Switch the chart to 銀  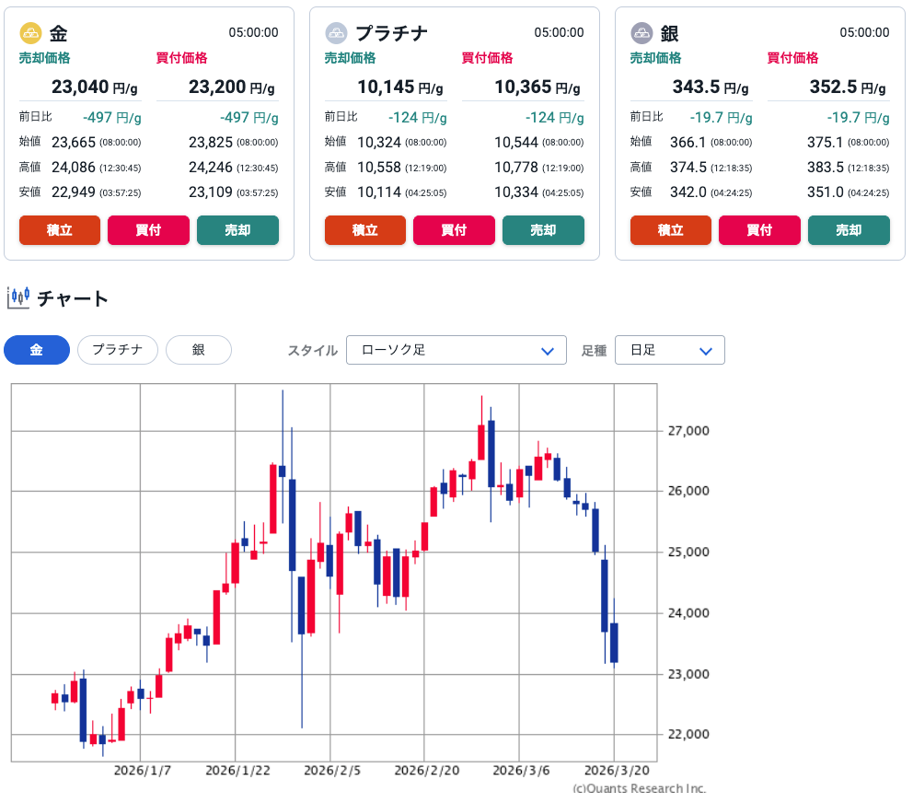click(199, 350)
